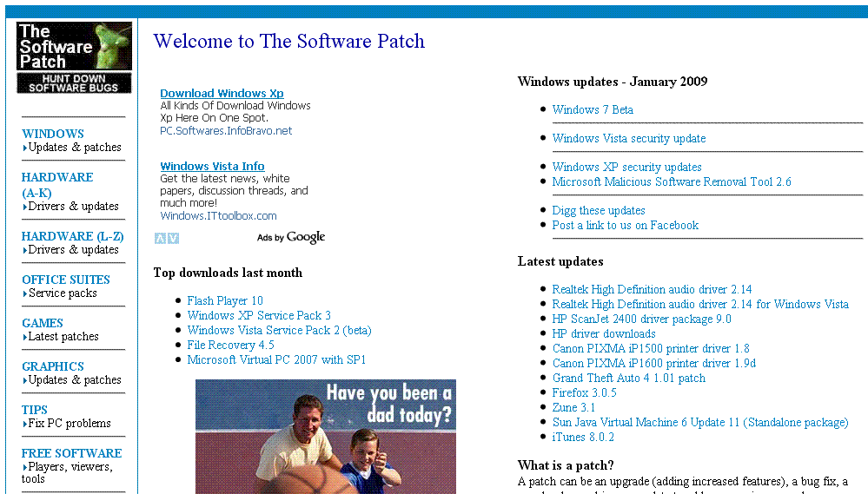Visit PC.Softwares.InfoBravo.net ad URL
The image size is (868, 494).
tap(226, 131)
